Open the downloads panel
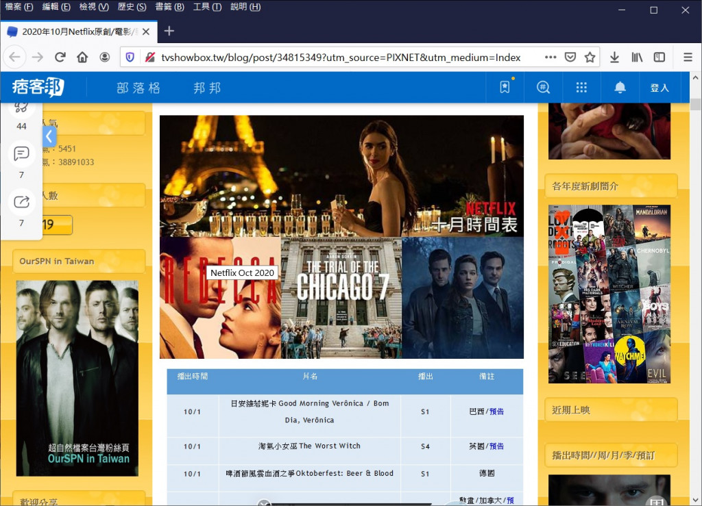 tap(615, 58)
